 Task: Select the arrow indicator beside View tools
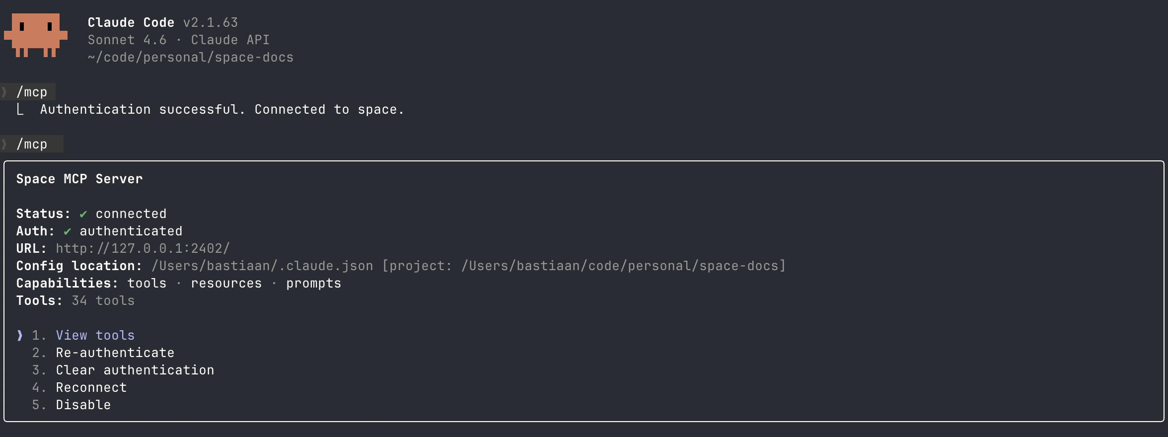click(19, 335)
